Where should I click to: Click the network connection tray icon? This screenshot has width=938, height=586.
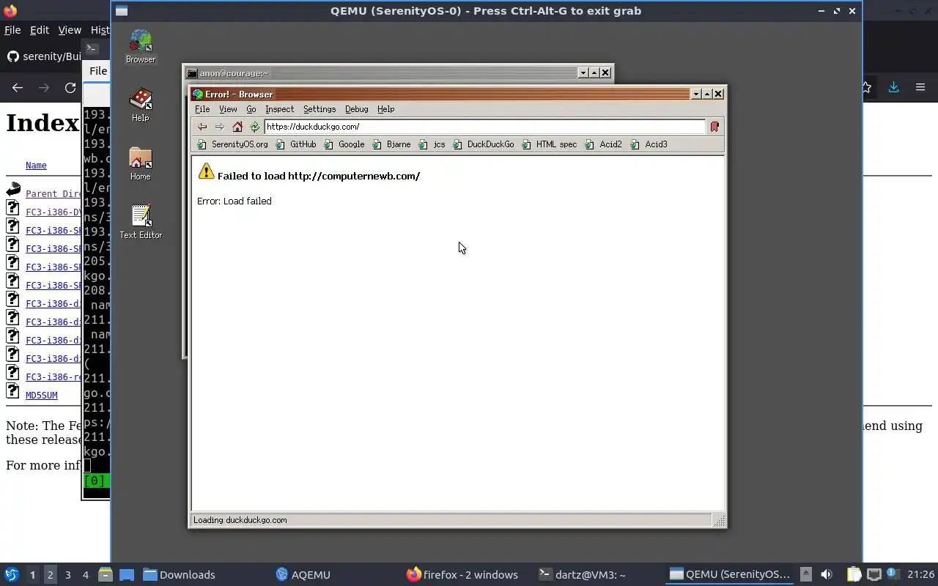pos(874,575)
